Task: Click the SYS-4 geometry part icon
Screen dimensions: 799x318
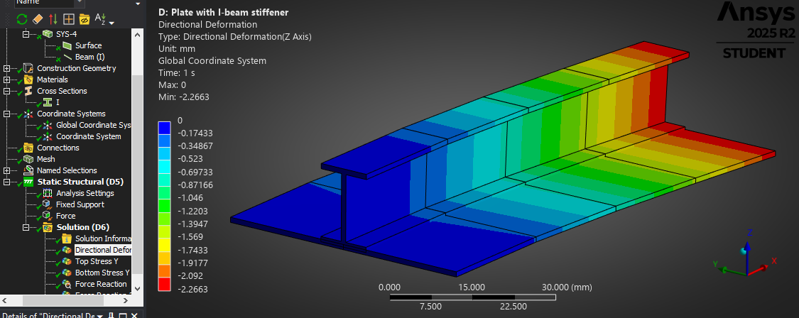Action: [x=48, y=33]
